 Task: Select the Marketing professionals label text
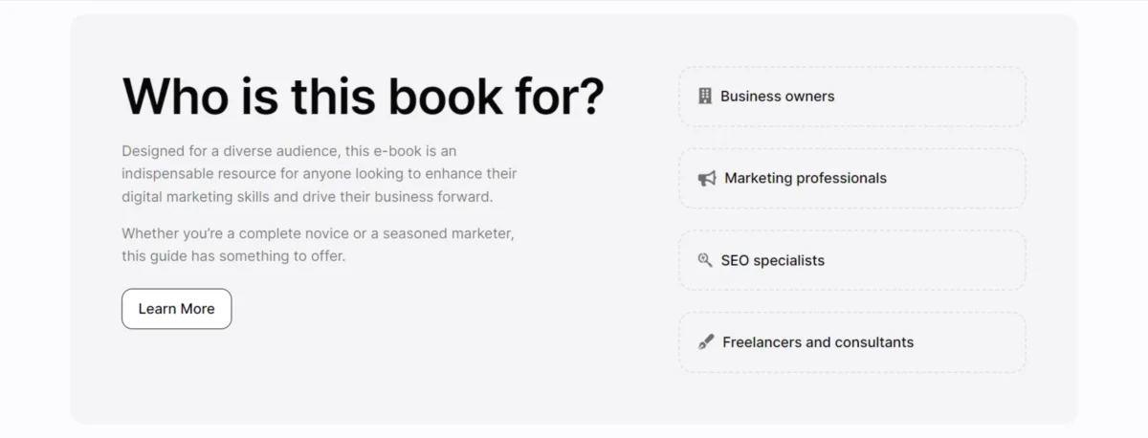click(806, 178)
